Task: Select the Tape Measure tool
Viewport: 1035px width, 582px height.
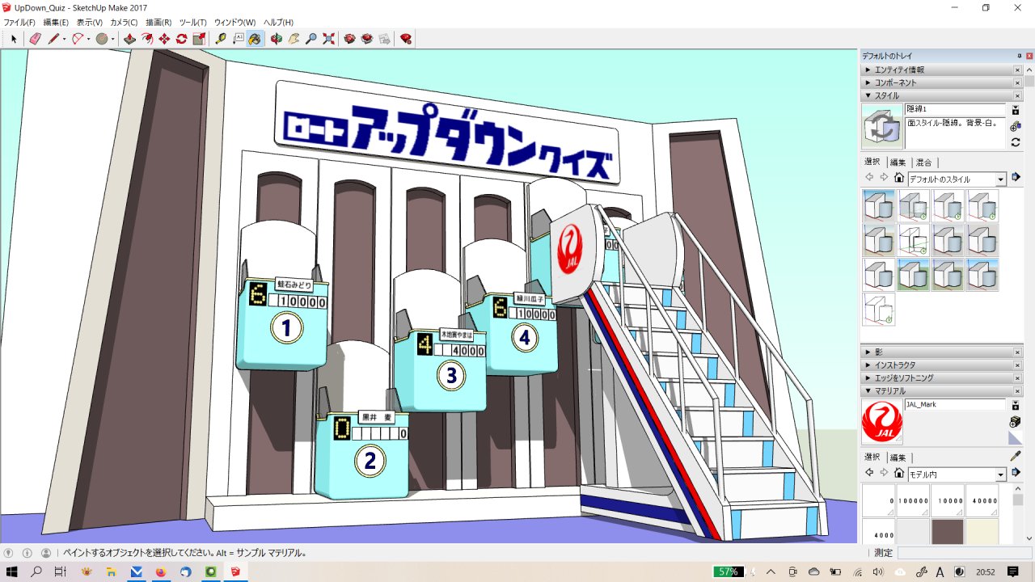Action: (221, 38)
